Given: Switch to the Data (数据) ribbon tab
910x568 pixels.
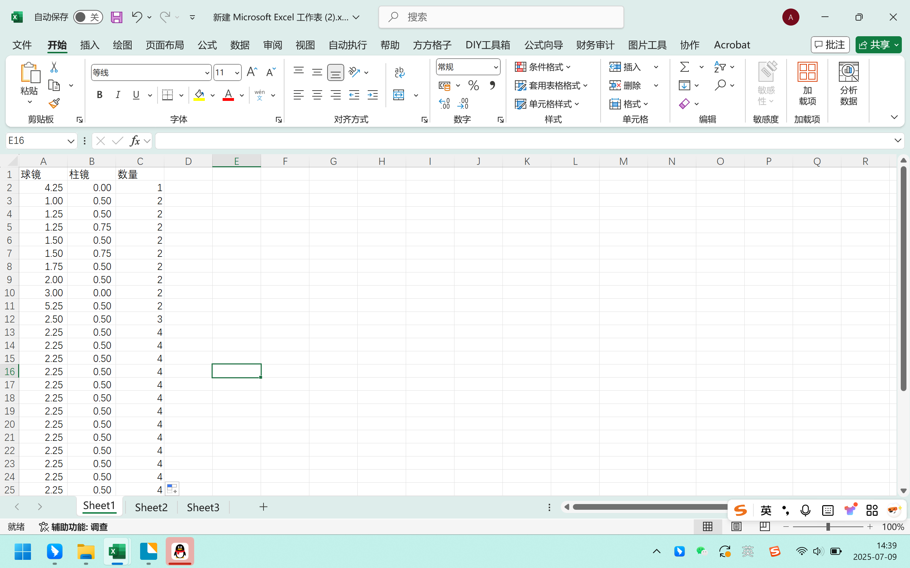Looking at the screenshot, I should 240,45.
